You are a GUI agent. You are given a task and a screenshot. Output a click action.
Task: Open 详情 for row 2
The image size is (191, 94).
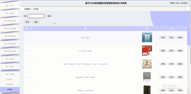pyautogui.click(x=163, y=51)
